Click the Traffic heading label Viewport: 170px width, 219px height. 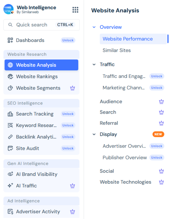point(107,64)
